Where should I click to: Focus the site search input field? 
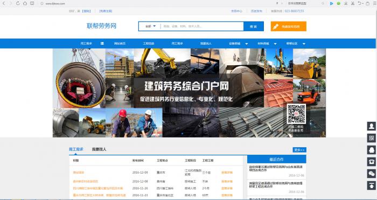point(202,26)
